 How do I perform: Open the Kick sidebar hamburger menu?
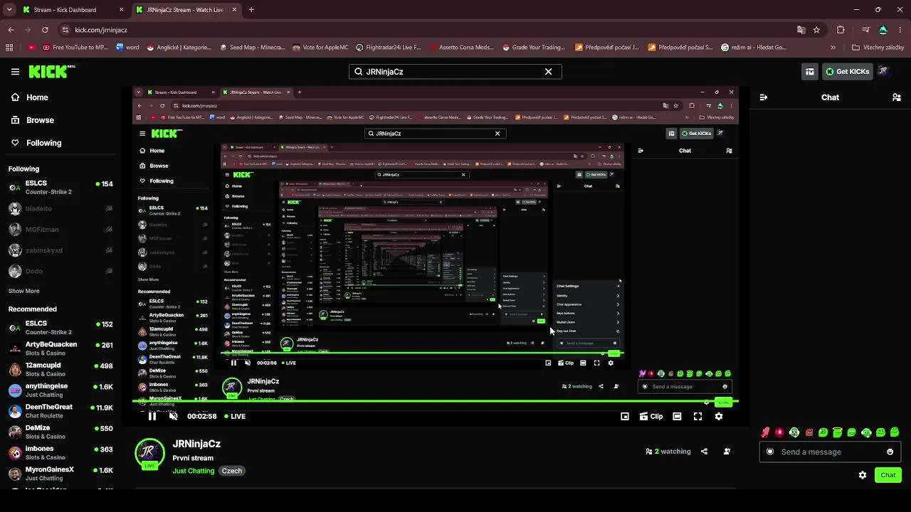tap(15, 72)
